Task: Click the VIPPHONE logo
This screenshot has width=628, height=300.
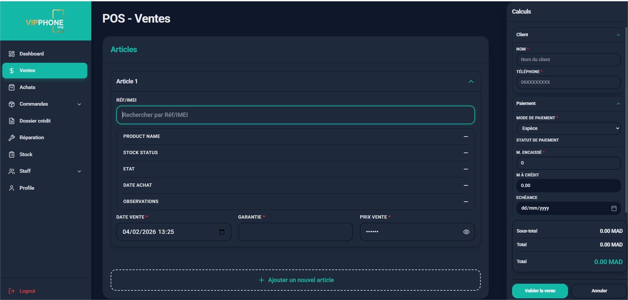Action: [45, 21]
